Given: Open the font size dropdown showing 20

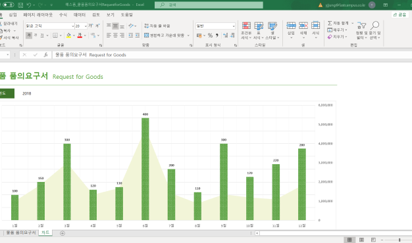Looking at the screenshot, I should (x=86, y=26).
